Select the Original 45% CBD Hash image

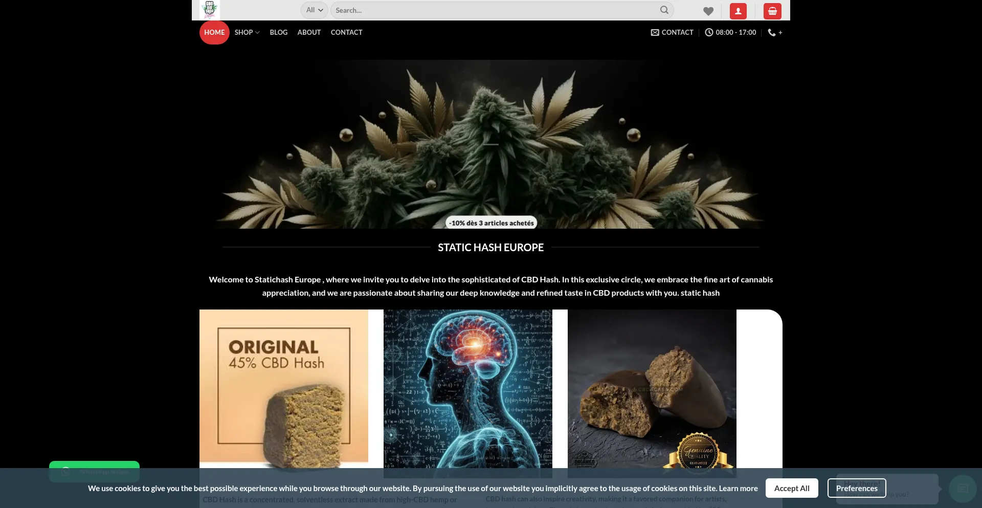coord(284,389)
